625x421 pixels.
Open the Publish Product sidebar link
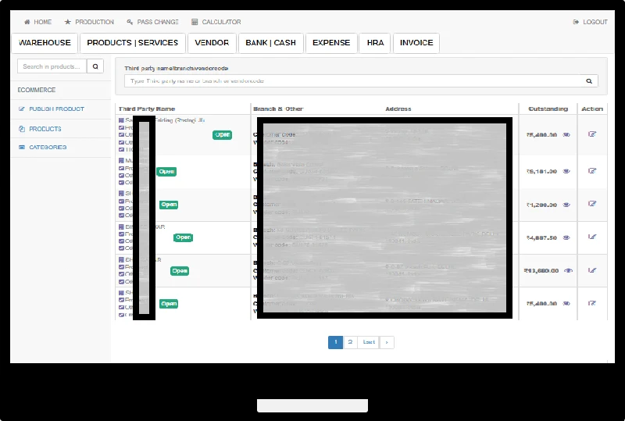(56, 109)
